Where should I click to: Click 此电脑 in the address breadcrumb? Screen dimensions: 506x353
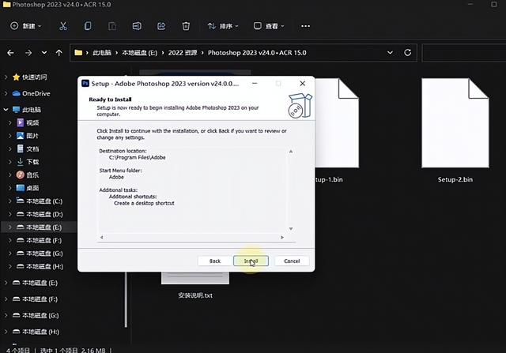(x=102, y=53)
